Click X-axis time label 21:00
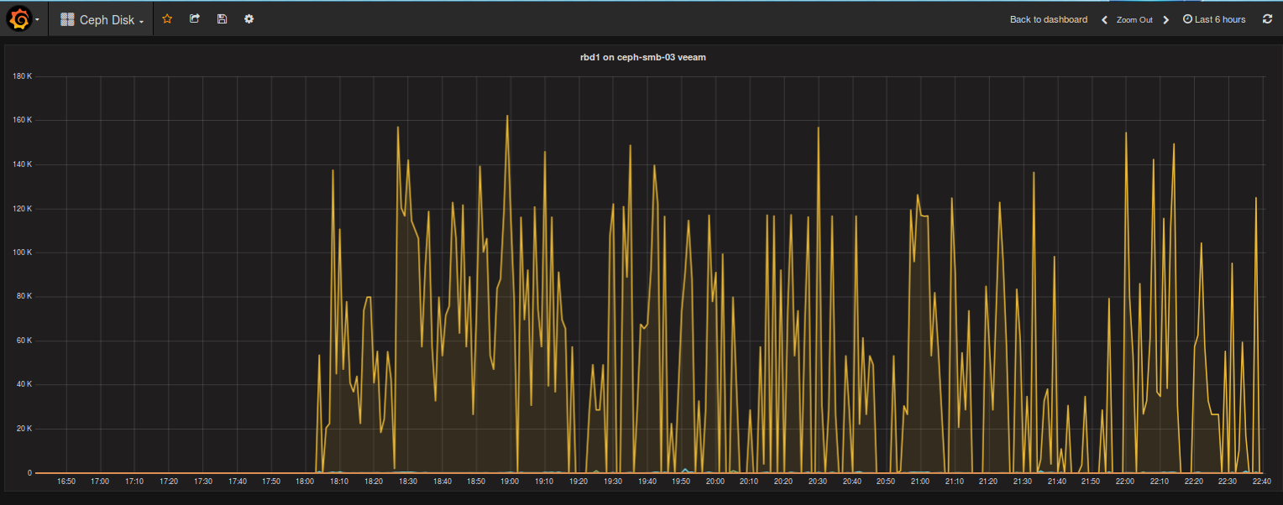Viewport: 1283px width, 505px height. (920, 482)
